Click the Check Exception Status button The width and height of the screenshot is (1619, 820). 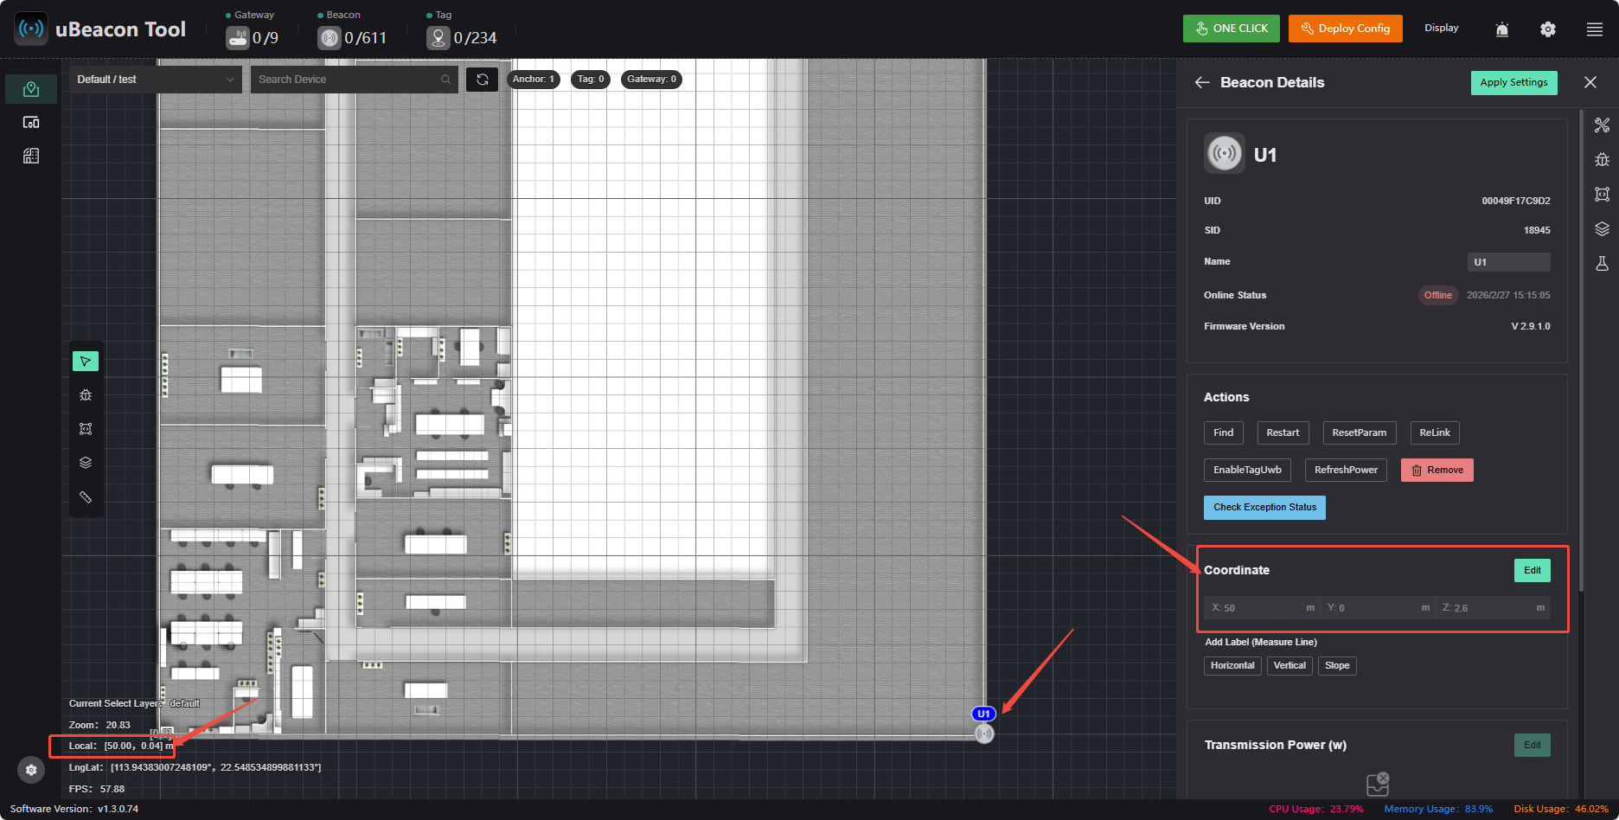pos(1264,508)
